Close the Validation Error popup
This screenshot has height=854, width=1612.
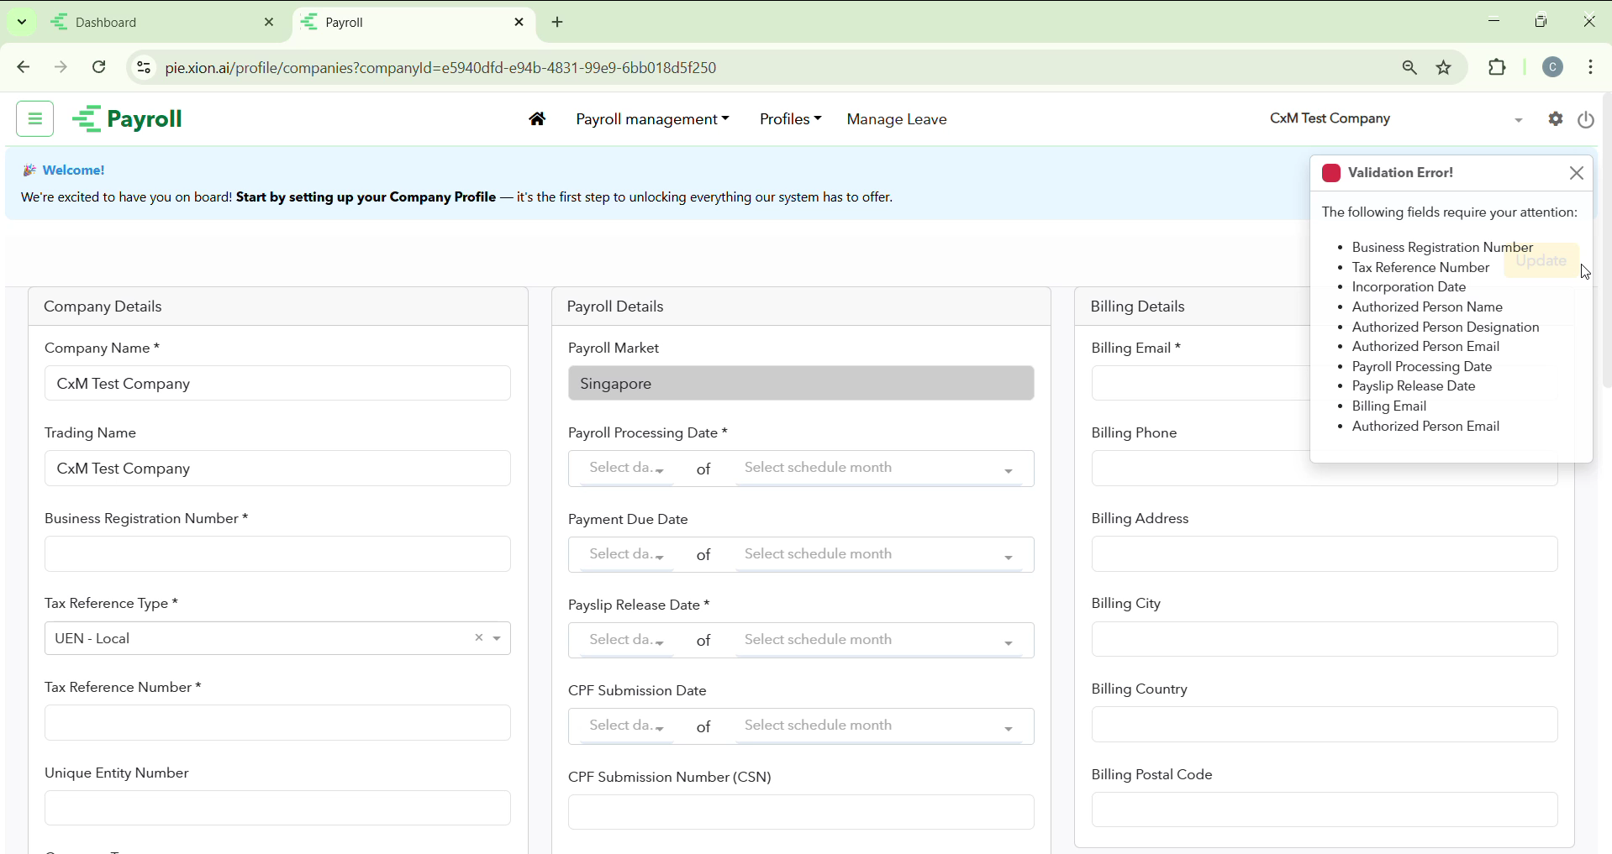pos(1576,174)
